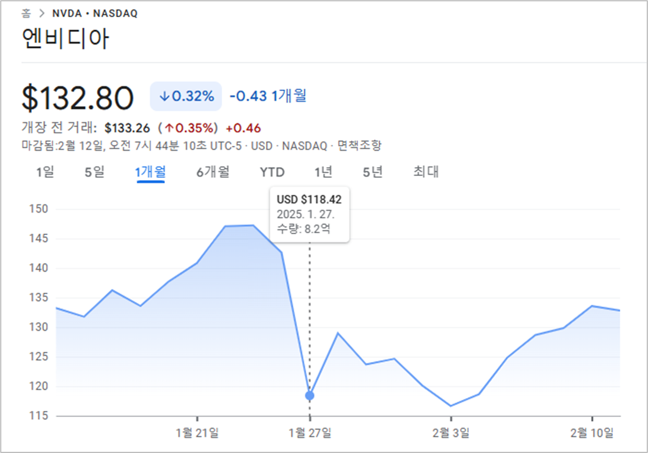Click the 125 y-axis label
The width and height of the screenshot is (648, 453).
[38, 357]
